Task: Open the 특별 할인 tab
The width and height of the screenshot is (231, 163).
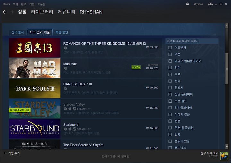Action: (62, 32)
